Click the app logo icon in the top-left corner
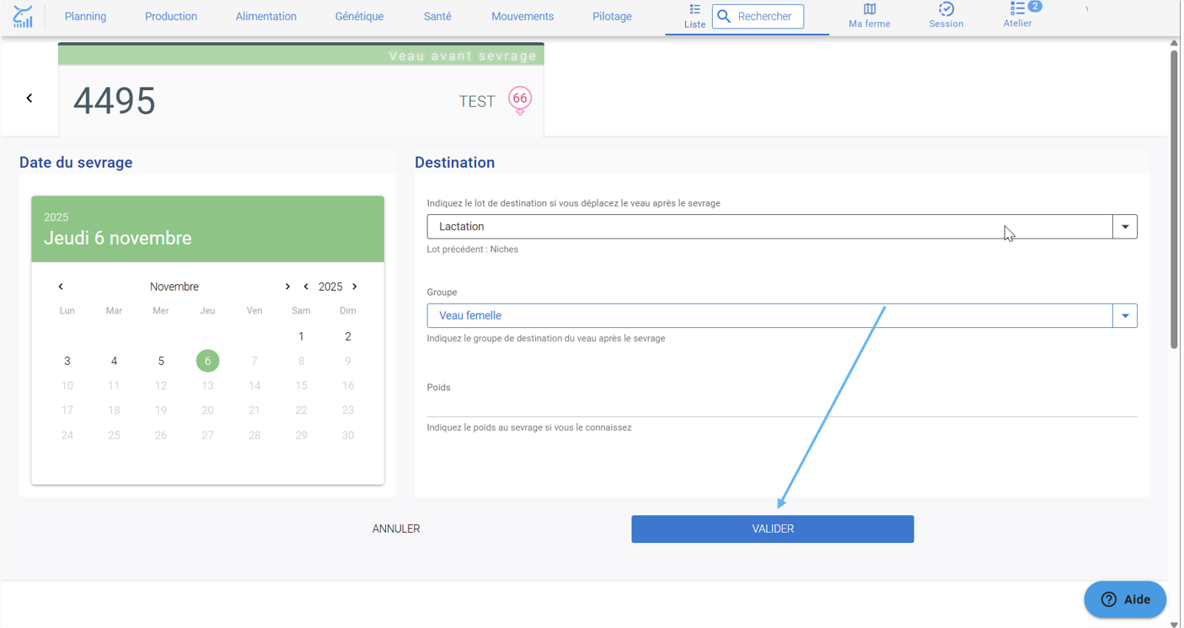Image resolution: width=1184 pixels, height=628 pixels. pos(23,17)
